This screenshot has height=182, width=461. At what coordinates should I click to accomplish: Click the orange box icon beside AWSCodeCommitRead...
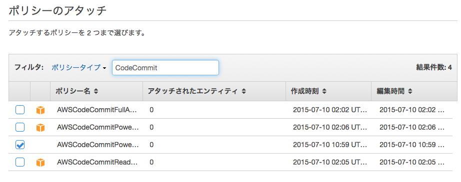coord(40,163)
